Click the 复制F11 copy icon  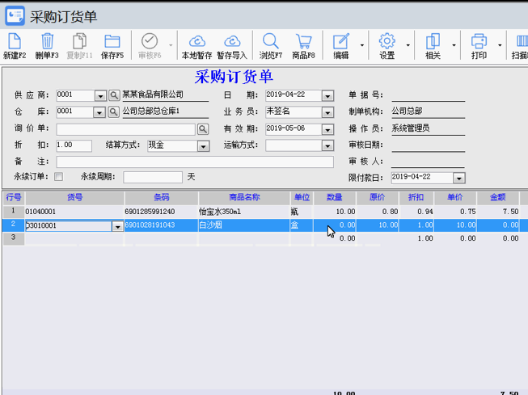coord(79,41)
